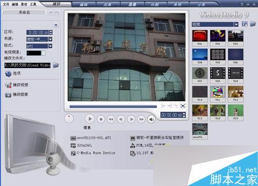Switch to the 捕获 step tab
This screenshot has width=258, height=186.
56,4
